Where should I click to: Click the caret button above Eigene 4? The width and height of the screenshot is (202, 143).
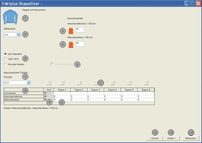112,82
